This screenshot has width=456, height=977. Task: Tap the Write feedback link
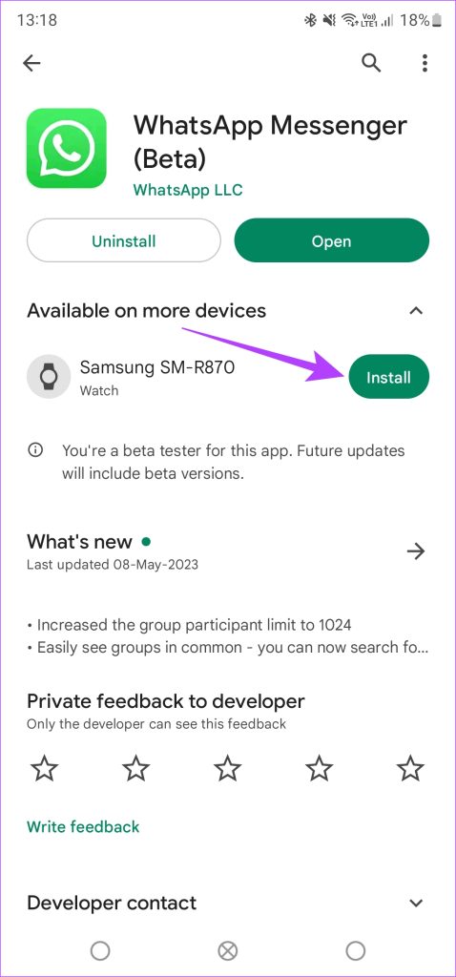(x=83, y=827)
